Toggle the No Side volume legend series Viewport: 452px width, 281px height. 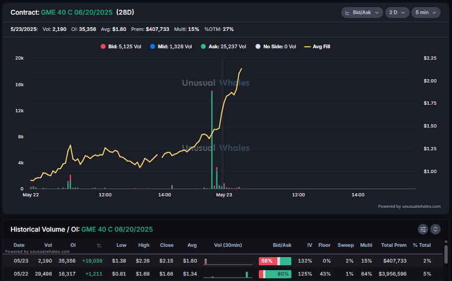[x=276, y=47]
